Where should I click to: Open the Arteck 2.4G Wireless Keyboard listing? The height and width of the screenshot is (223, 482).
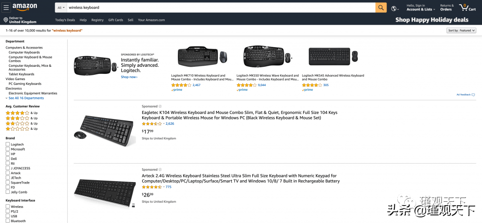pyautogui.click(x=241, y=178)
